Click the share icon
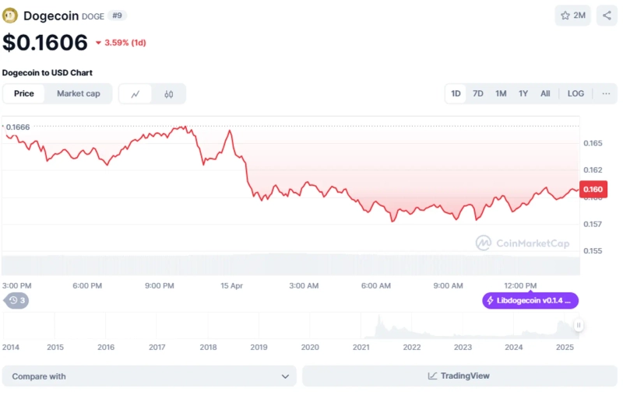The image size is (623, 402). click(x=607, y=16)
